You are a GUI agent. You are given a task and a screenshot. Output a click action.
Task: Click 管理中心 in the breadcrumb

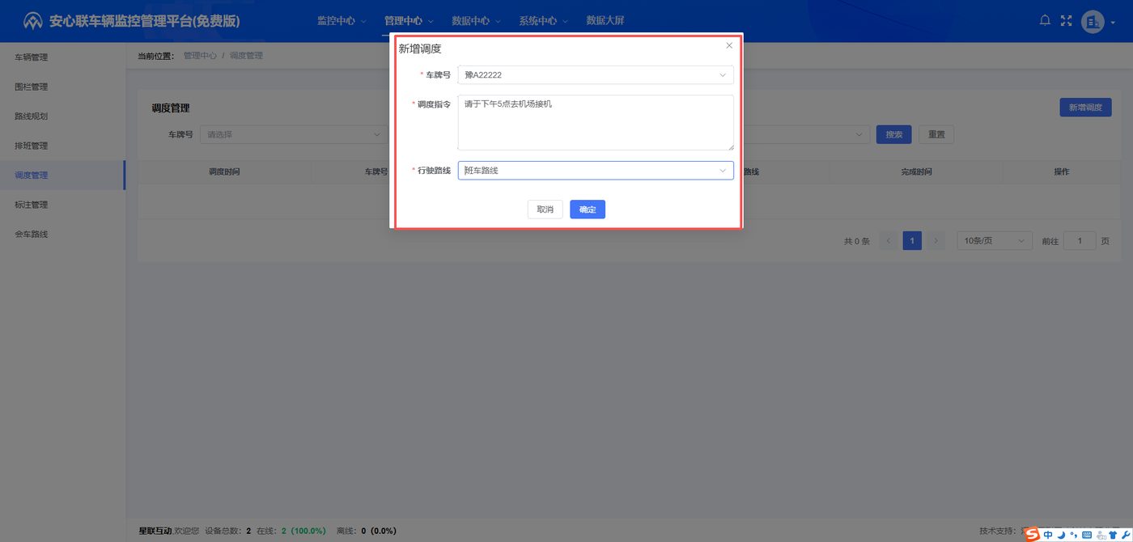coord(200,56)
